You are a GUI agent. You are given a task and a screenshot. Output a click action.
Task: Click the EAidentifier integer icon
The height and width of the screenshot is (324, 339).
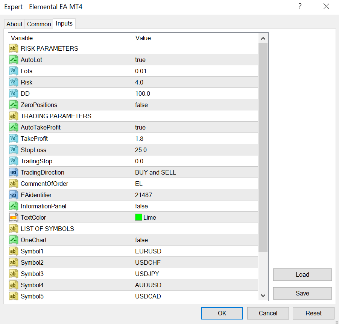click(x=14, y=195)
